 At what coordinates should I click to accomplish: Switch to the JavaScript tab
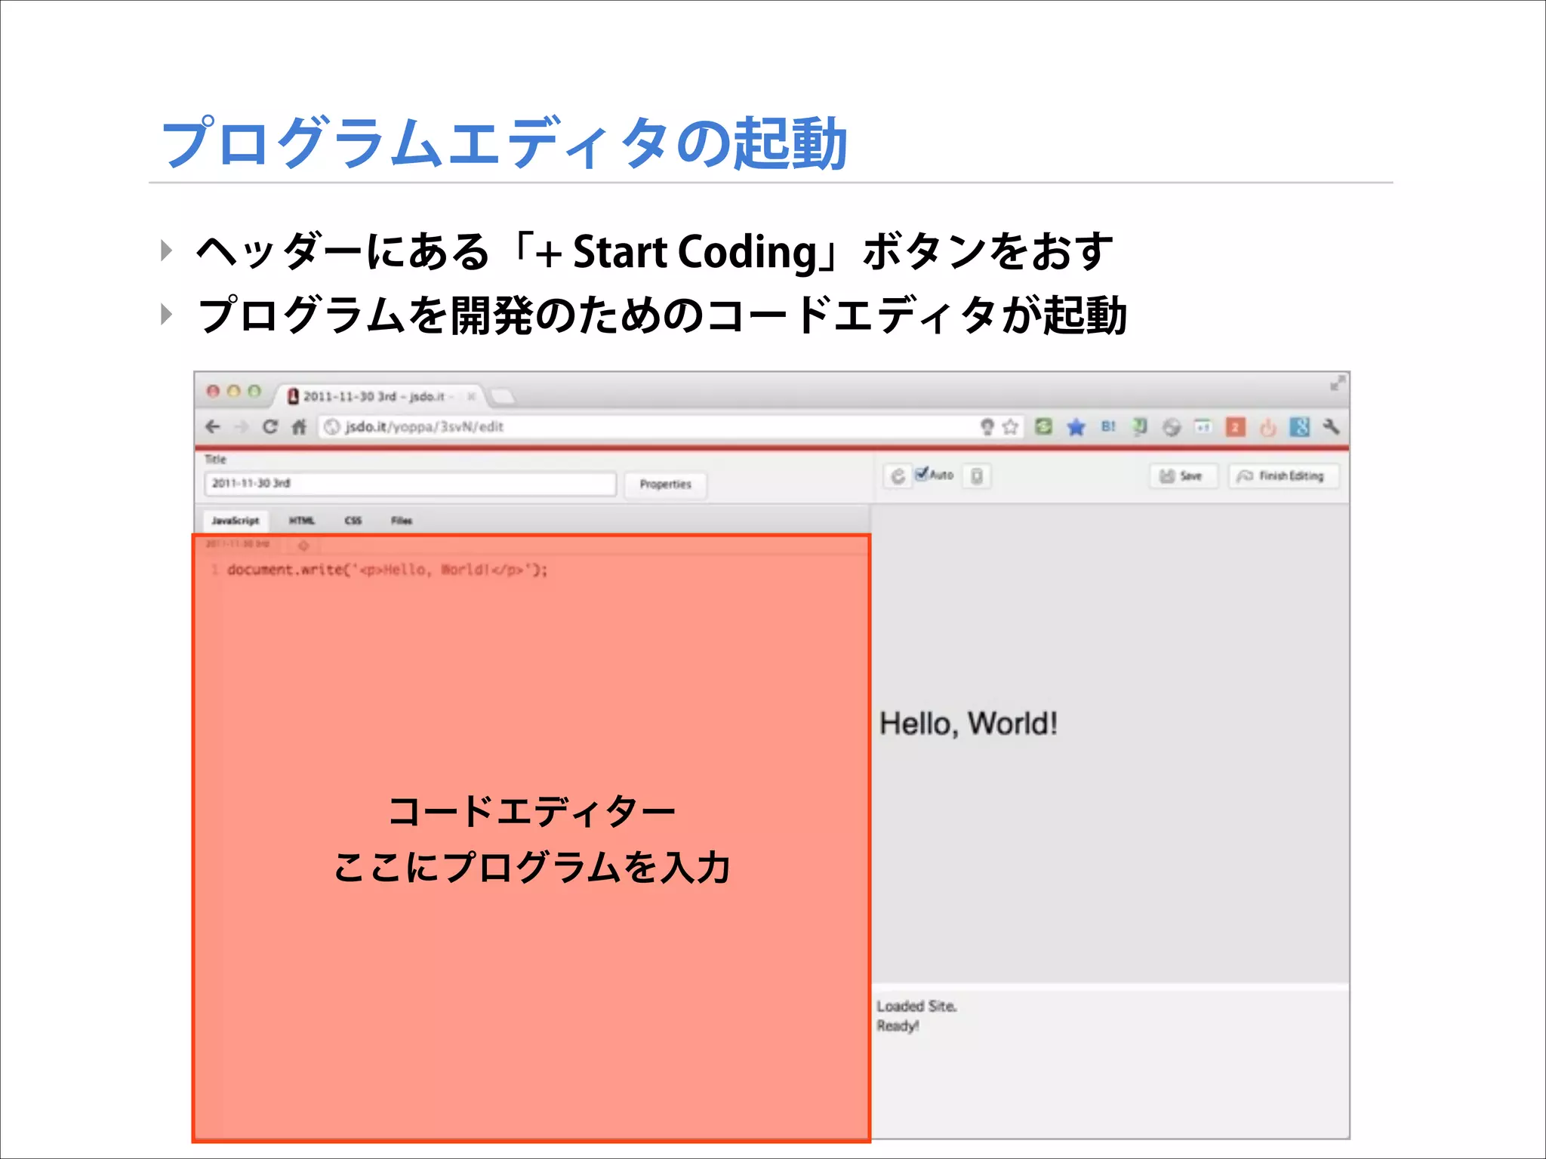(236, 521)
